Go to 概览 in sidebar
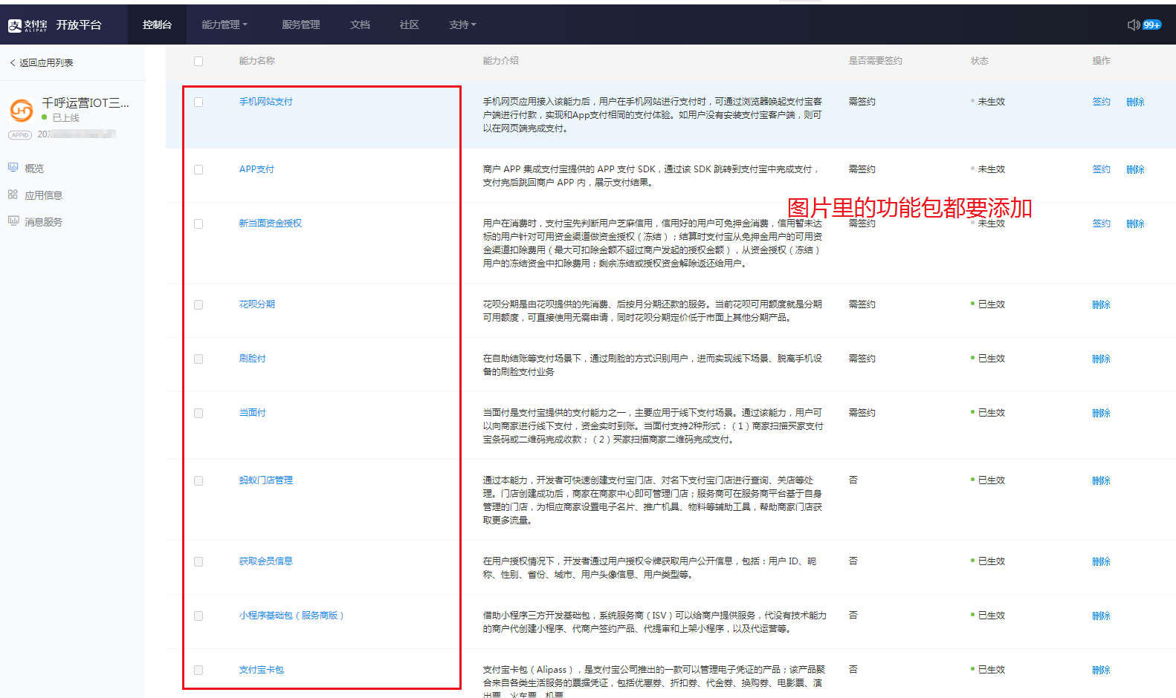The height and width of the screenshot is (698, 1176). coord(34,169)
